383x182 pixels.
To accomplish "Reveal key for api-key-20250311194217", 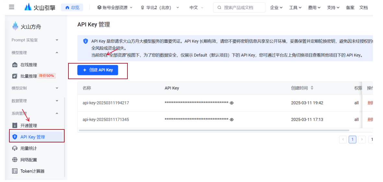I will [x=232, y=103].
